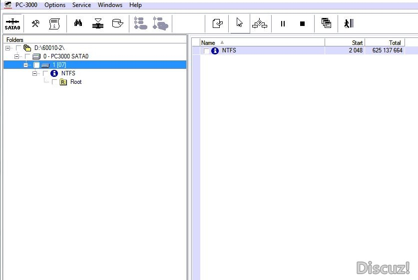The width and height of the screenshot is (418, 280).
Task: Click the SATA0 port toolbar icon
Action: 12,24
